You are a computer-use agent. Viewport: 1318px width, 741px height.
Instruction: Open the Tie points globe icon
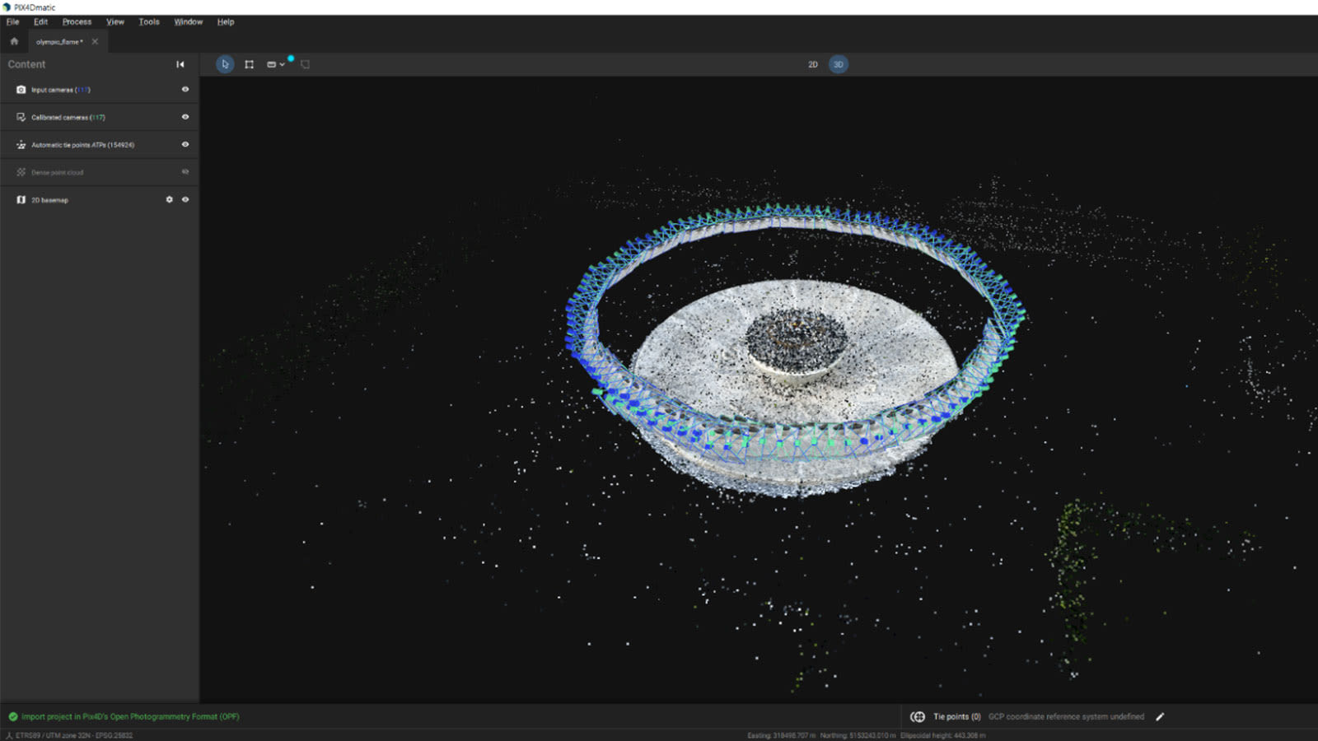coord(917,716)
